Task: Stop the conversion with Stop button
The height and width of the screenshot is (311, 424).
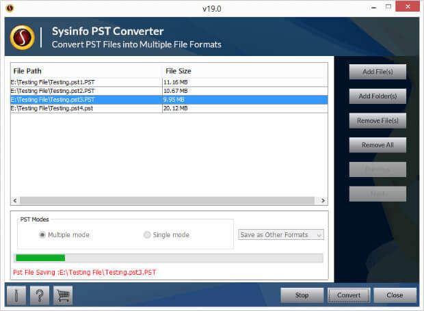Action: pyautogui.click(x=302, y=295)
